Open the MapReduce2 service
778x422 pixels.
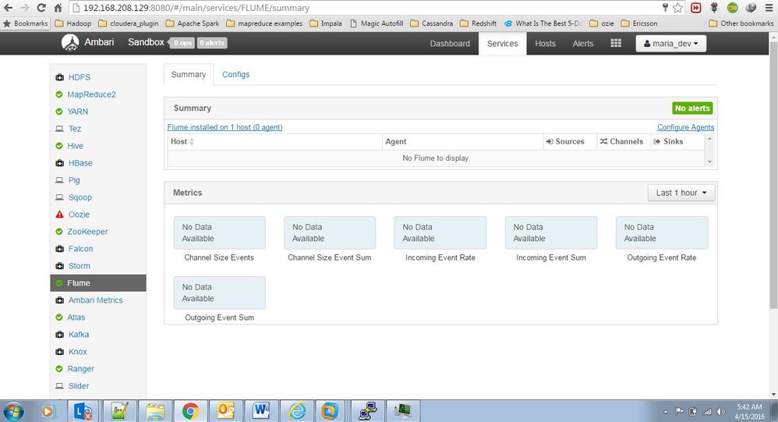coord(91,94)
